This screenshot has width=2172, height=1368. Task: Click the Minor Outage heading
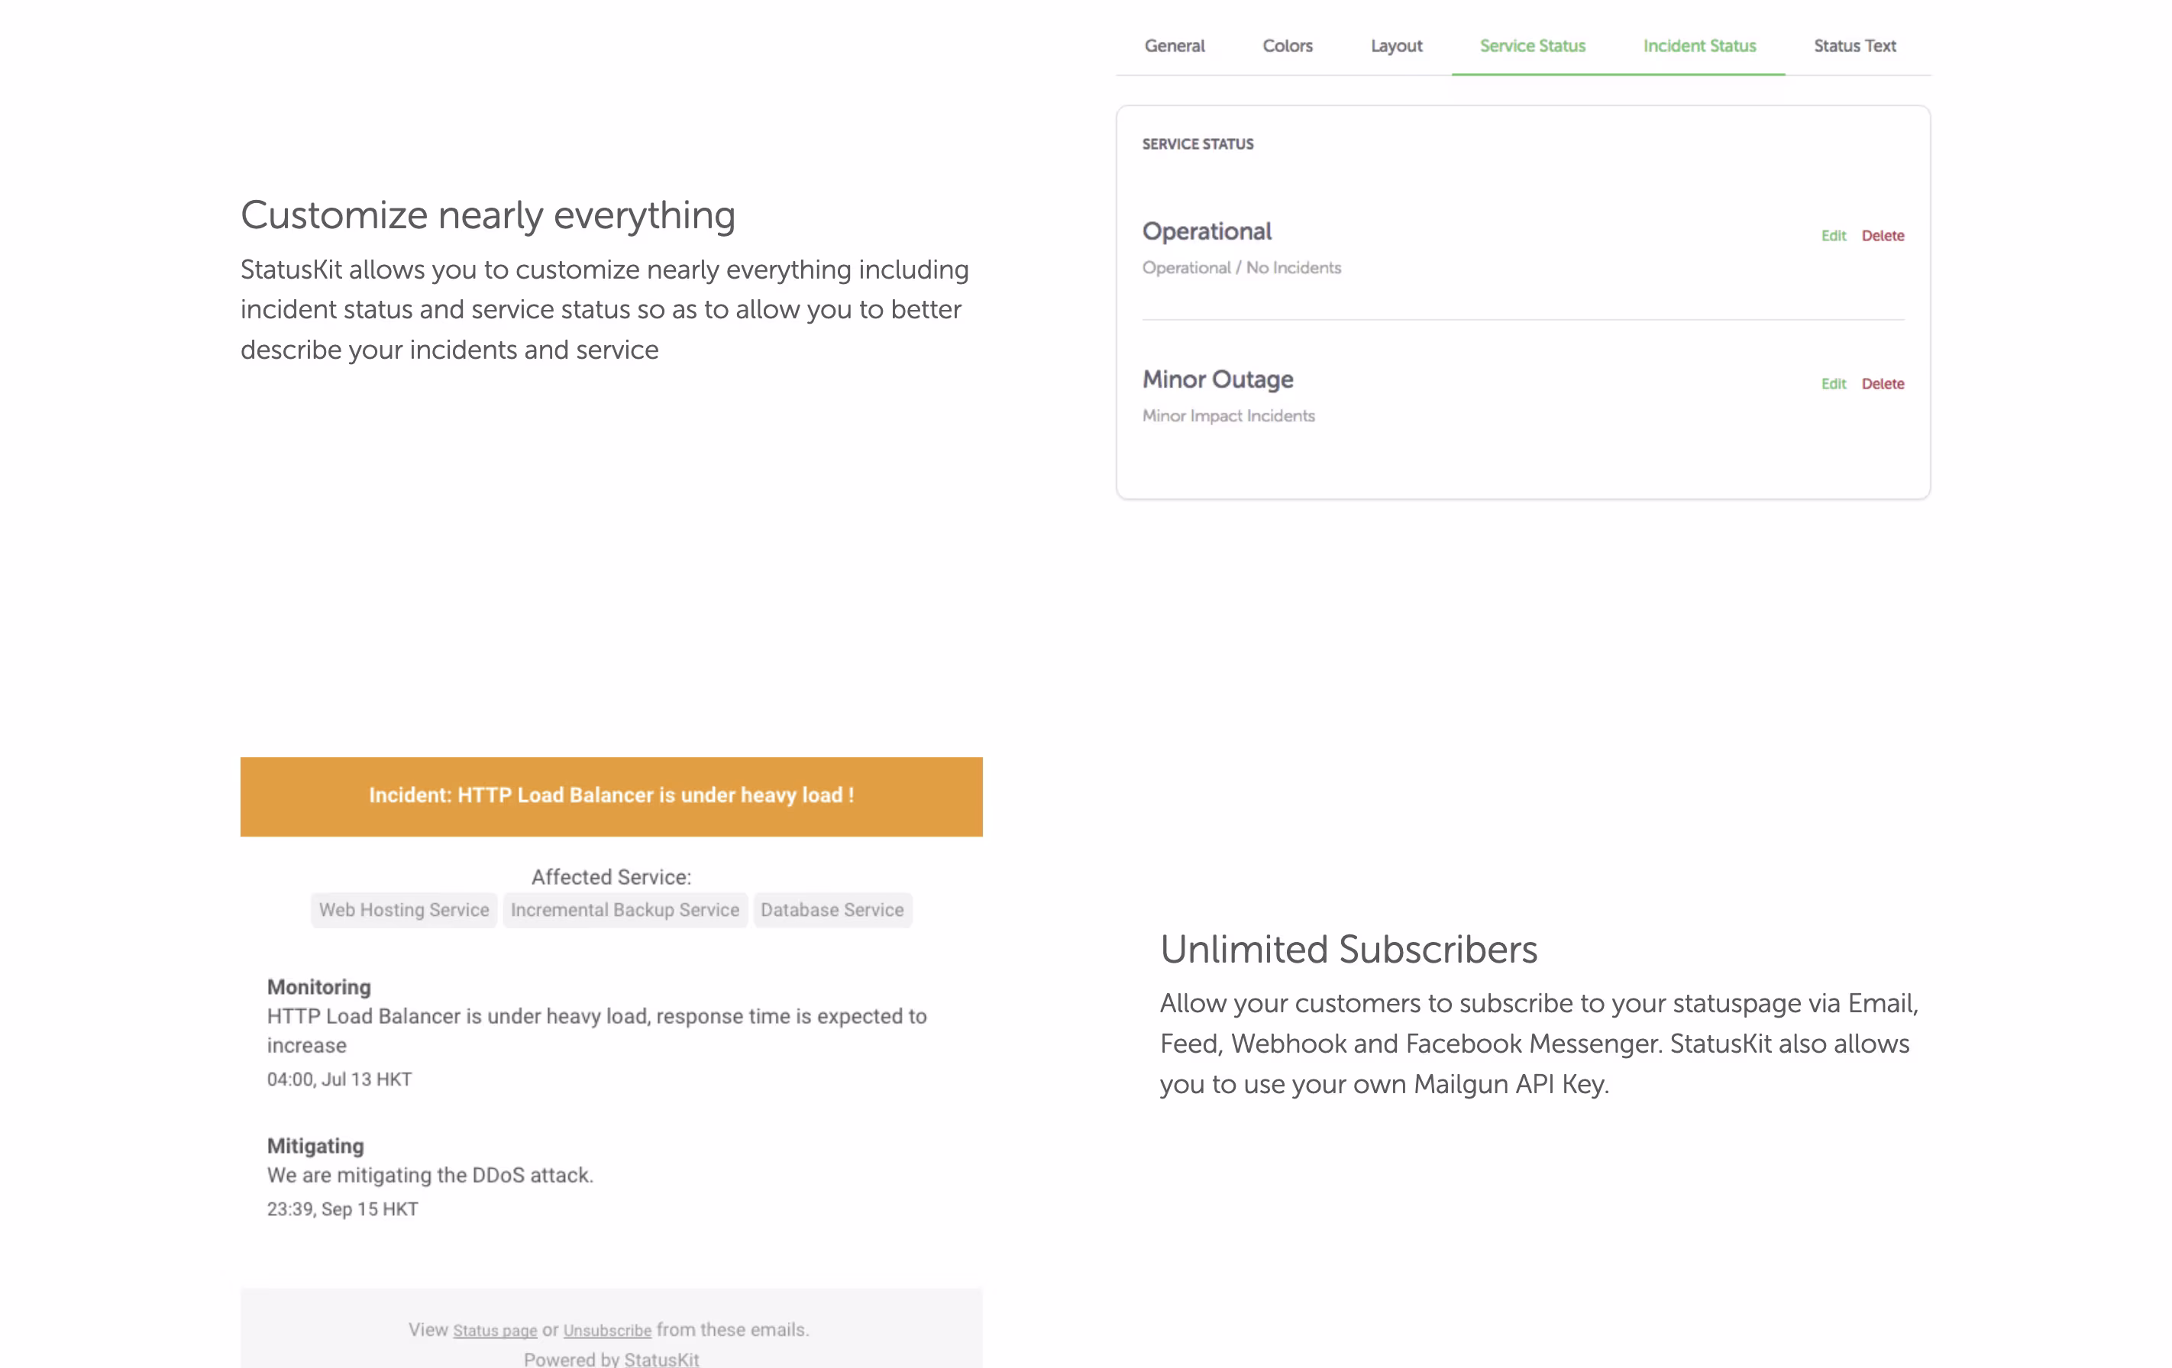coord(1217,379)
